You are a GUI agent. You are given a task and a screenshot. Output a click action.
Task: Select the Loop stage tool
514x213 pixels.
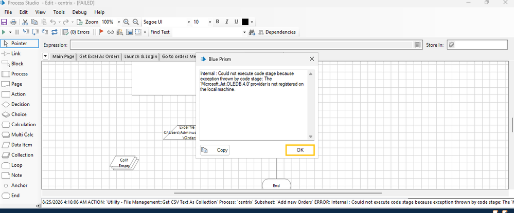(16, 165)
